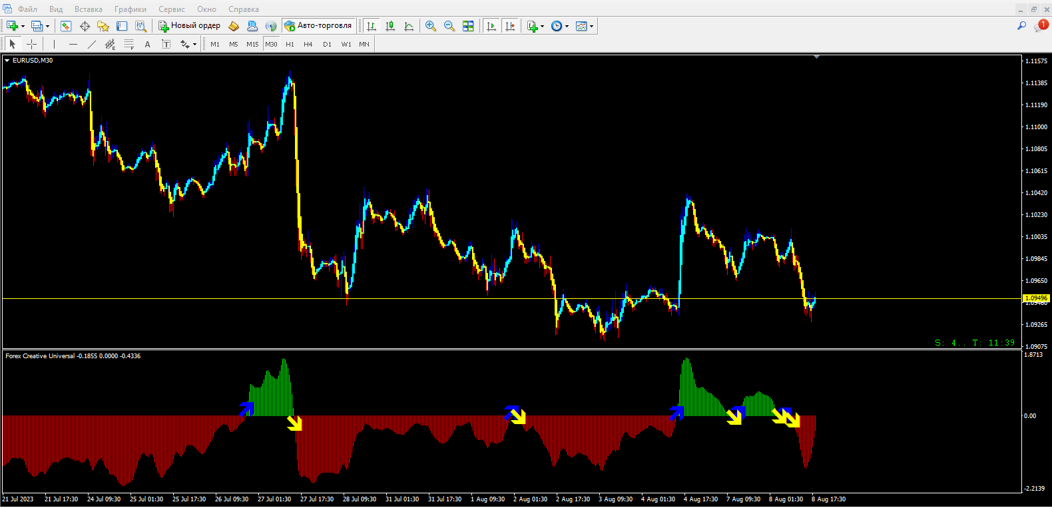Image resolution: width=1052 pixels, height=508 pixels.
Task: Open the Market Watch panel icon
Action: pyautogui.click(x=66, y=26)
